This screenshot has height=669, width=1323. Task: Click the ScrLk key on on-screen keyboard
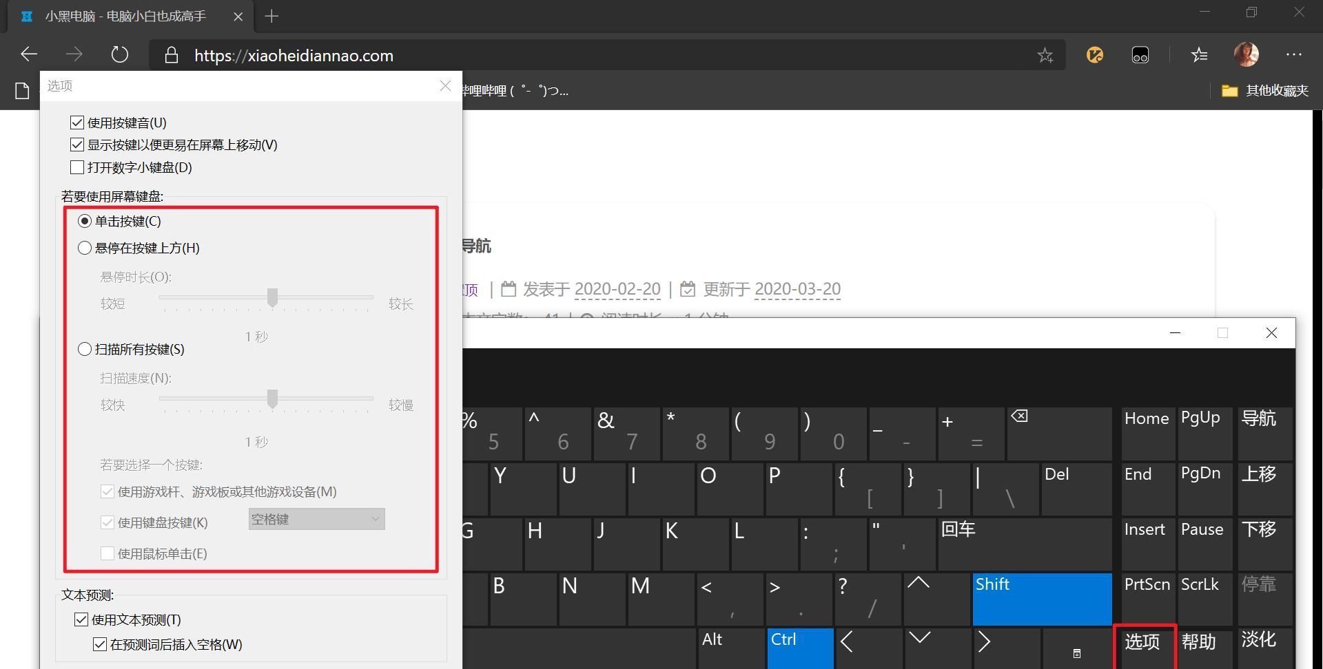pos(1204,599)
